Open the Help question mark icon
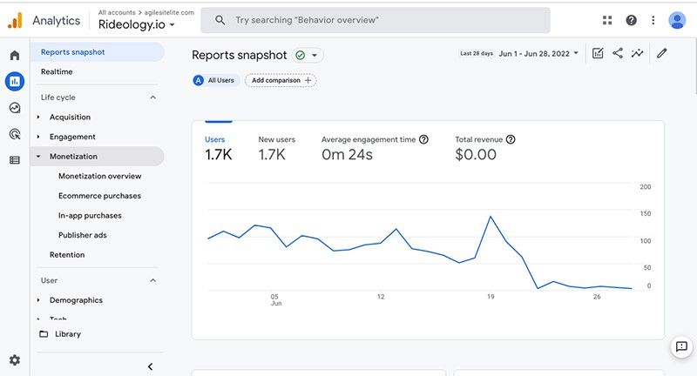This screenshot has height=376, width=697. (x=631, y=20)
